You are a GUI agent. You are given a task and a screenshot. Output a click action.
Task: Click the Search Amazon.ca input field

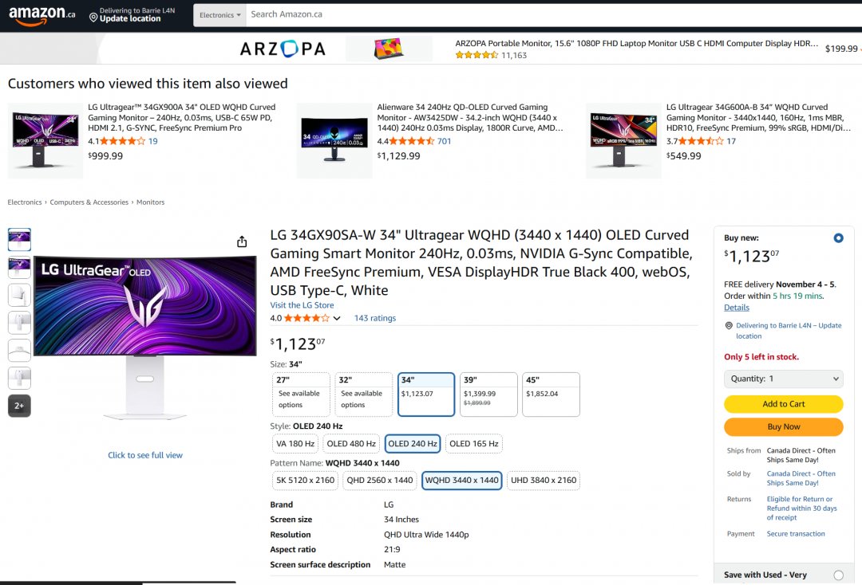pyautogui.click(x=554, y=15)
